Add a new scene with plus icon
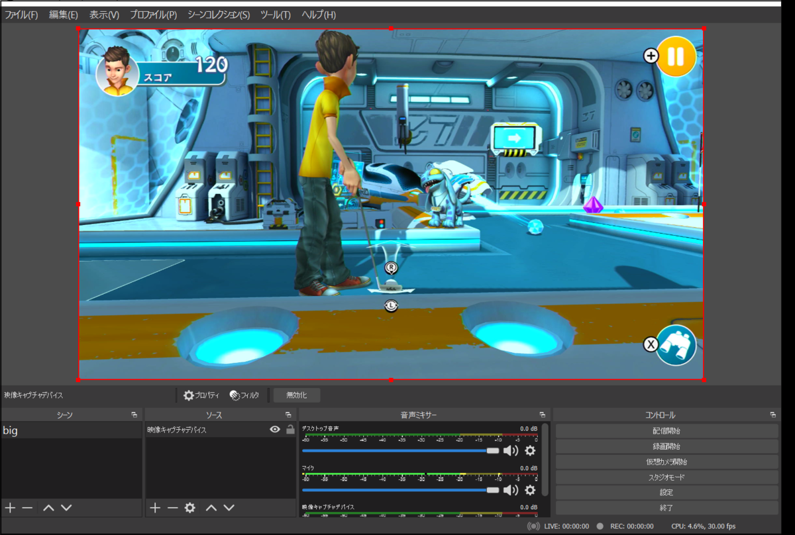The height and width of the screenshot is (535, 795). coord(10,508)
